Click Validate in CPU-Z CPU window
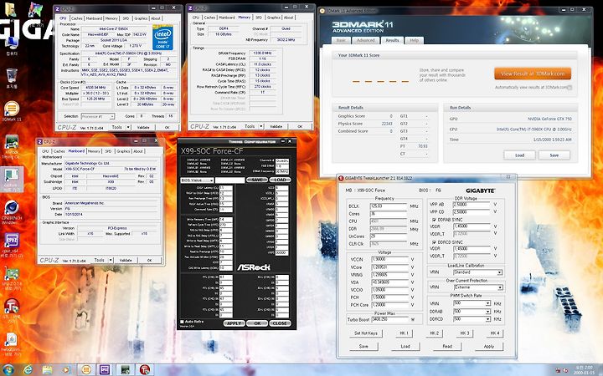The image size is (603, 376). click(143, 127)
